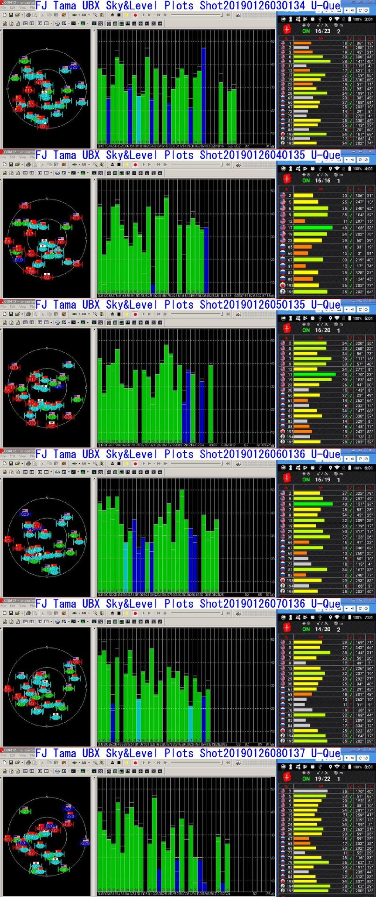Click the Save icon in the 5:01 u-center toolbar

point(11,314)
